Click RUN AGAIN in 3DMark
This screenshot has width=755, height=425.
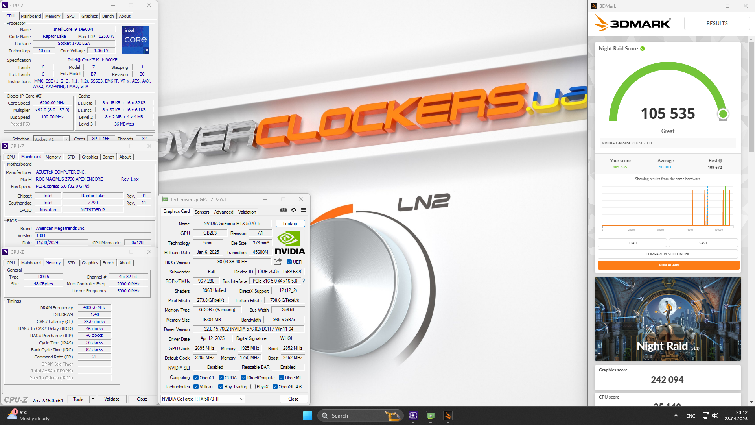tap(668, 265)
